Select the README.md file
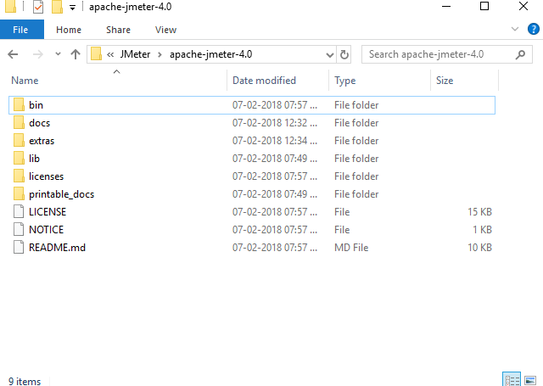 252,248
